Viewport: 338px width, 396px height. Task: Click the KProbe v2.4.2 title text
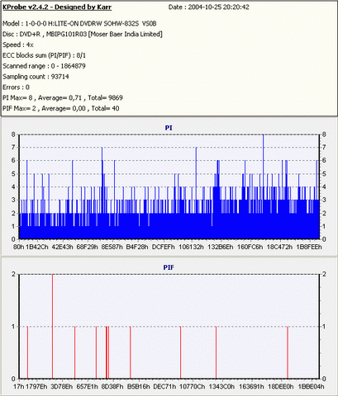click(x=57, y=7)
